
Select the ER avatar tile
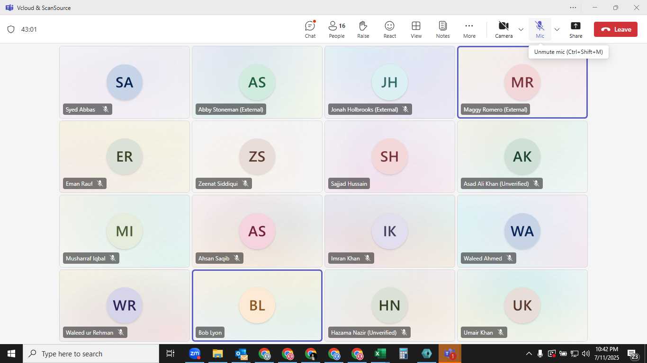click(125, 156)
